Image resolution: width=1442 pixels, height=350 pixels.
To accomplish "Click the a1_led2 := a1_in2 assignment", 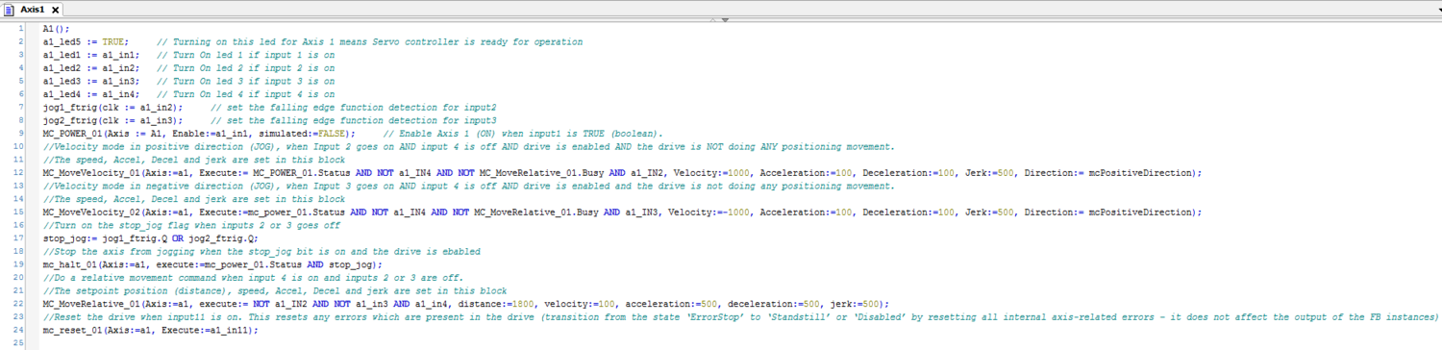I will (x=90, y=68).
